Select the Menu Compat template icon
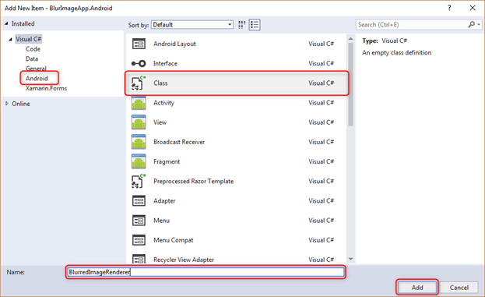The height and width of the screenshot is (297, 485). coord(139,240)
